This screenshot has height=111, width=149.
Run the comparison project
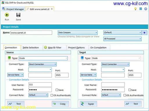pyautogui.click(x=7, y=17)
